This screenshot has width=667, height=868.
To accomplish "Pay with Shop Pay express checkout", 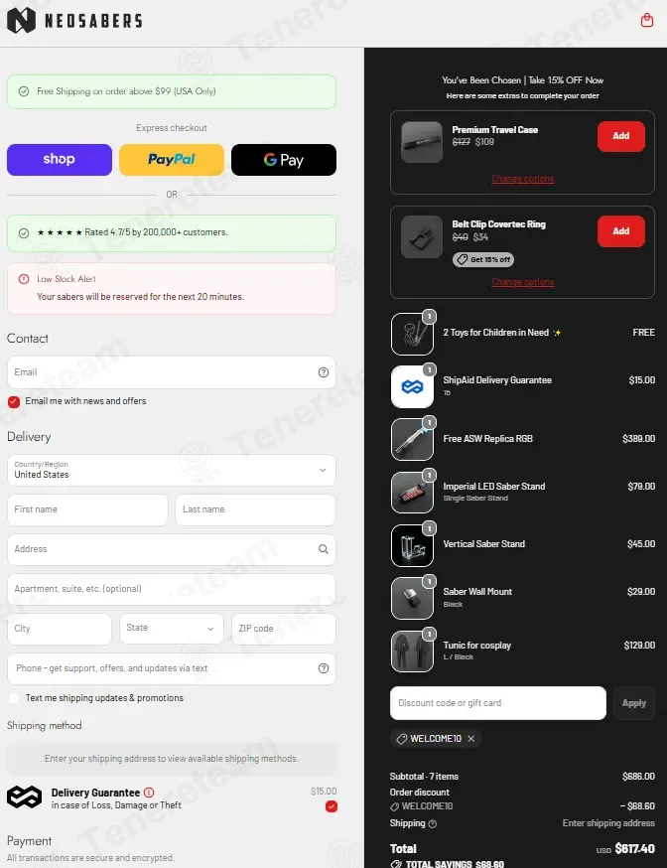I will [x=60, y=160].
